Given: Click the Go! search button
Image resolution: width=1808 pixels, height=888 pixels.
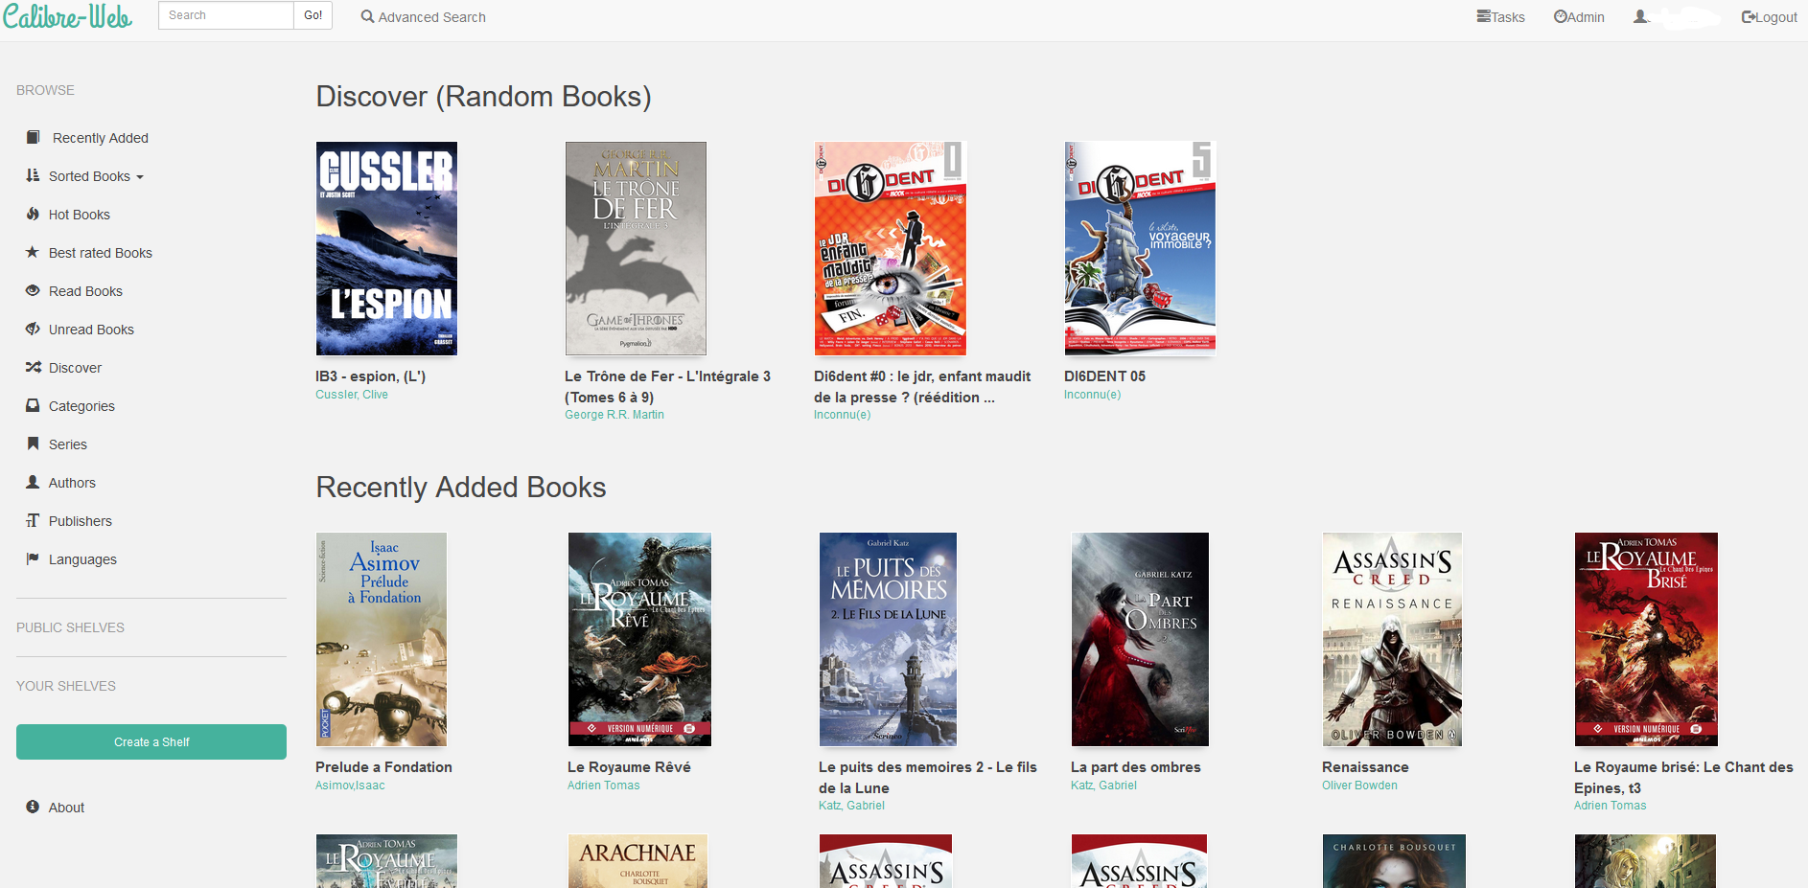Looking at the screenshot, I should pos(313,15).
